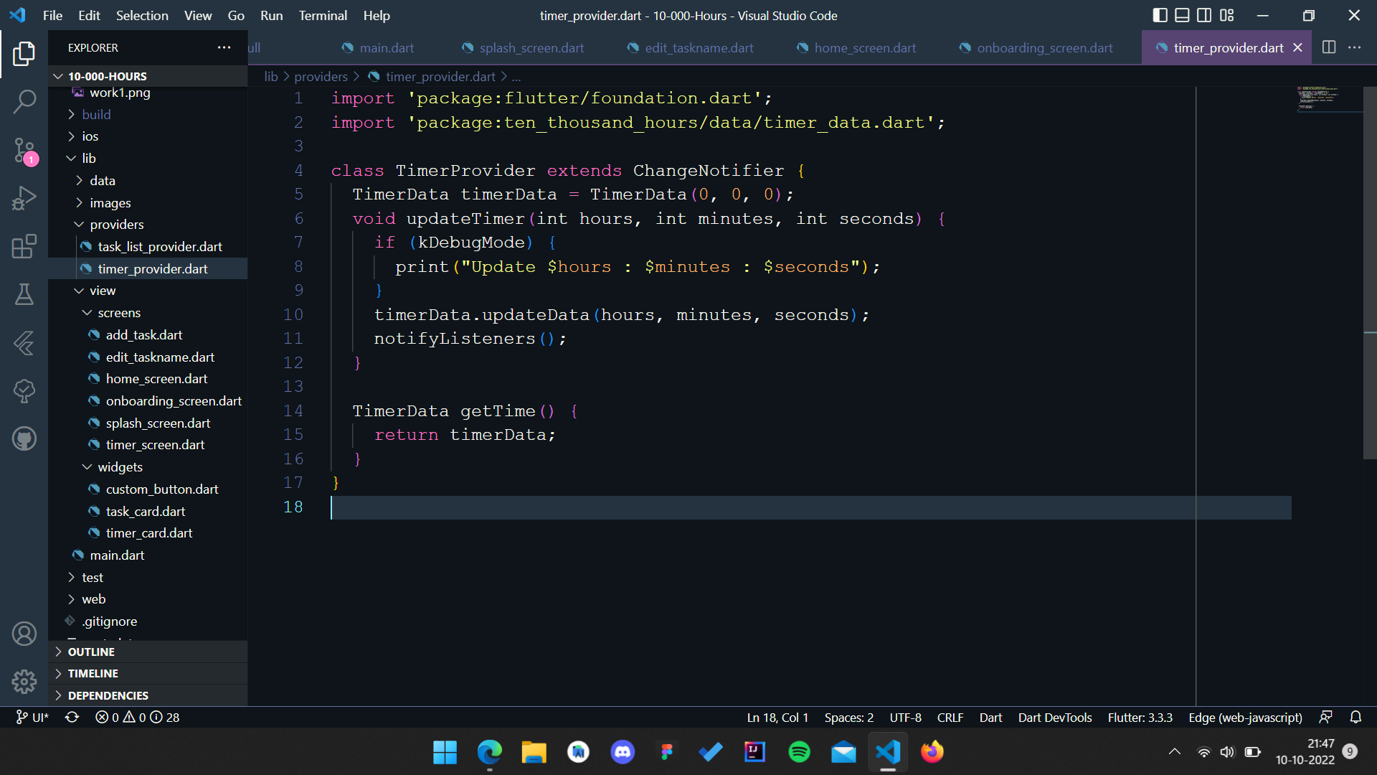This screenshot has width=1377, height=775.
Task: Launch Spotify from the taskbar
Action: (799, 752)
